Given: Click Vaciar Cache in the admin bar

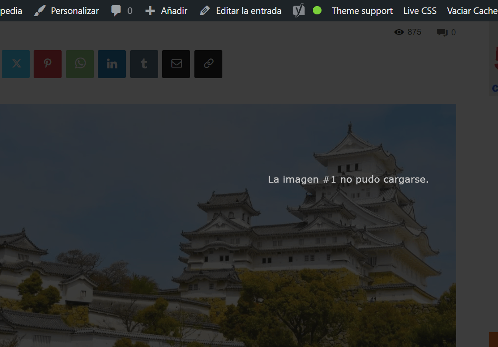Looking at the screenshot, I should click(472, 11).
